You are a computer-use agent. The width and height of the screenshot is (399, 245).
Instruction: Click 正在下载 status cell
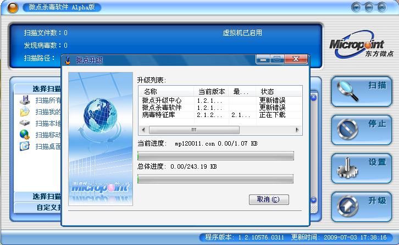coord(272,115)
